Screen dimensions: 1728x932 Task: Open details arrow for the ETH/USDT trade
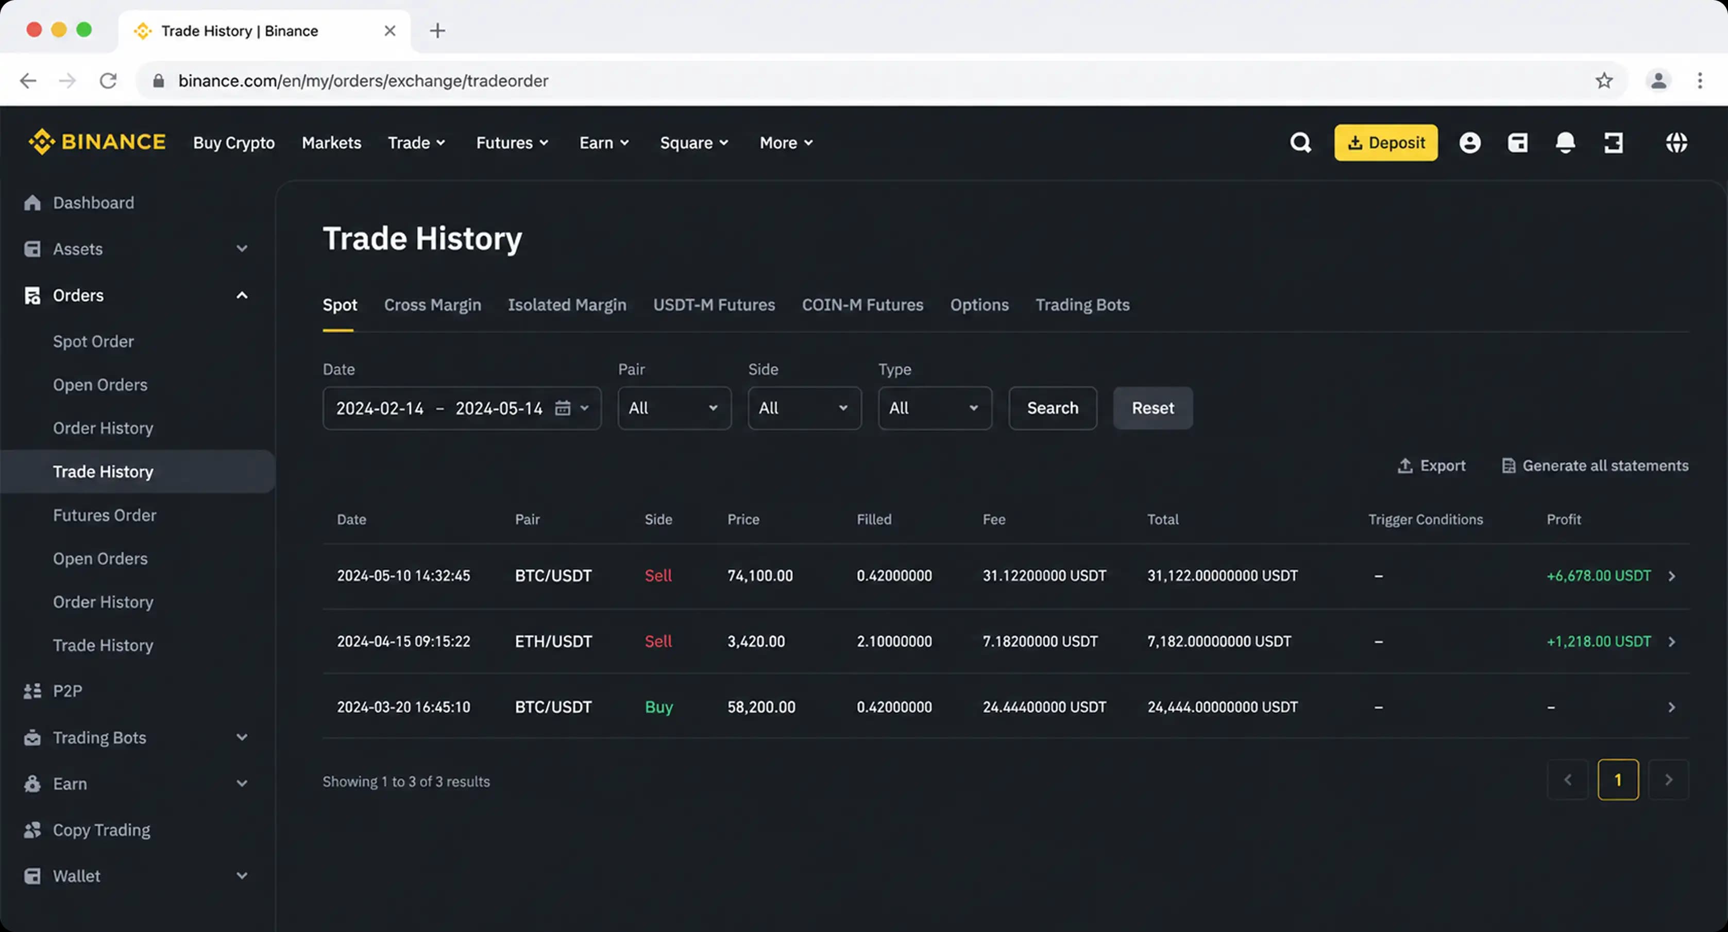pos(1671,642)
